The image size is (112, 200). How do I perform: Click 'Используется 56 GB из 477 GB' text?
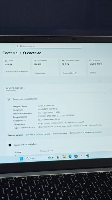[17, 72]
